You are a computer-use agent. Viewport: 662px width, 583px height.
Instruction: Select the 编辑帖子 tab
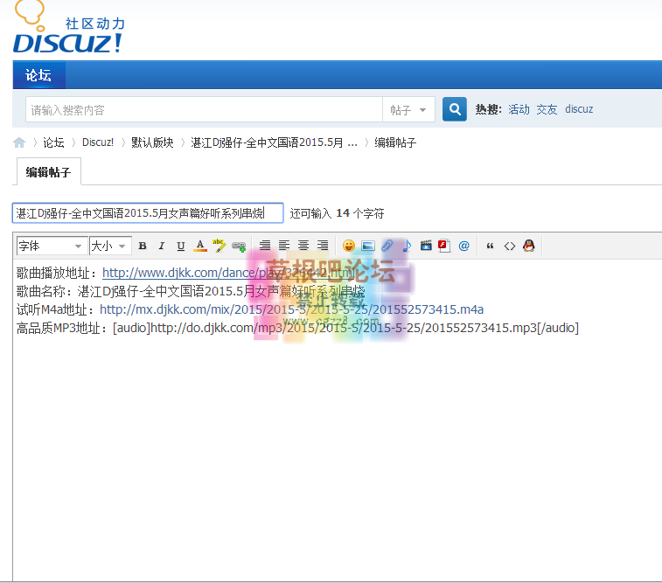(x=49, y=172)
